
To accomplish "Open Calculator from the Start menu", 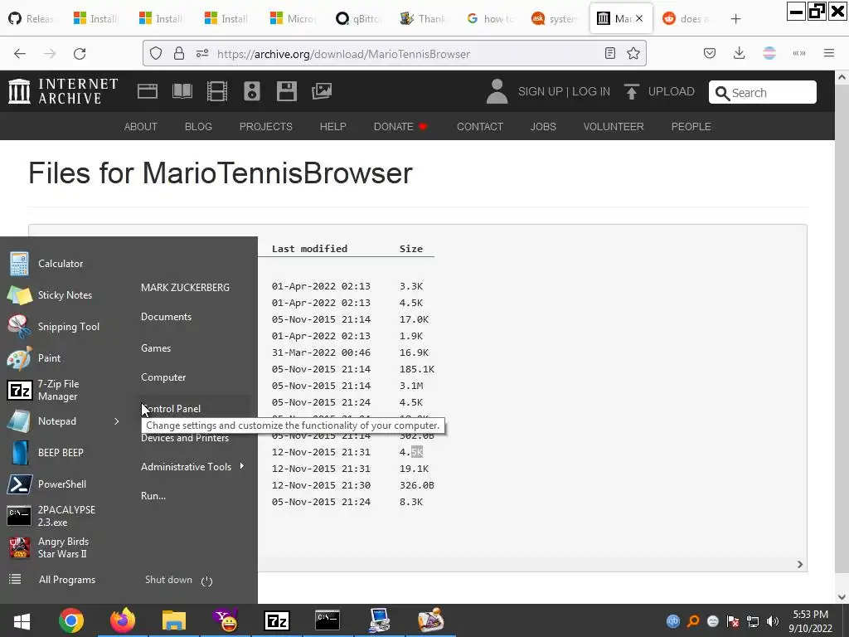I will [60, 264].
